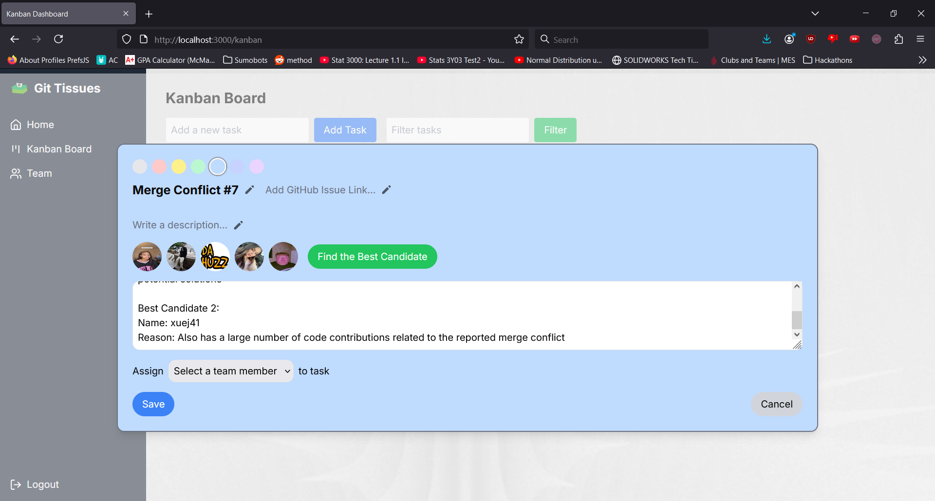Image resolution: width=935 pixels, height=501 pixels.
Task: Open the Home sidebar link
Action: click(33, 125)
